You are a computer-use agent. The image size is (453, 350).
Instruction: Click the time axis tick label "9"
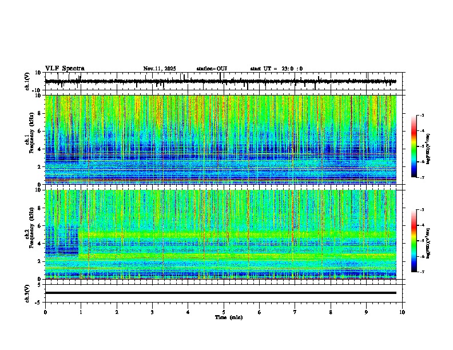click(366, 312)
